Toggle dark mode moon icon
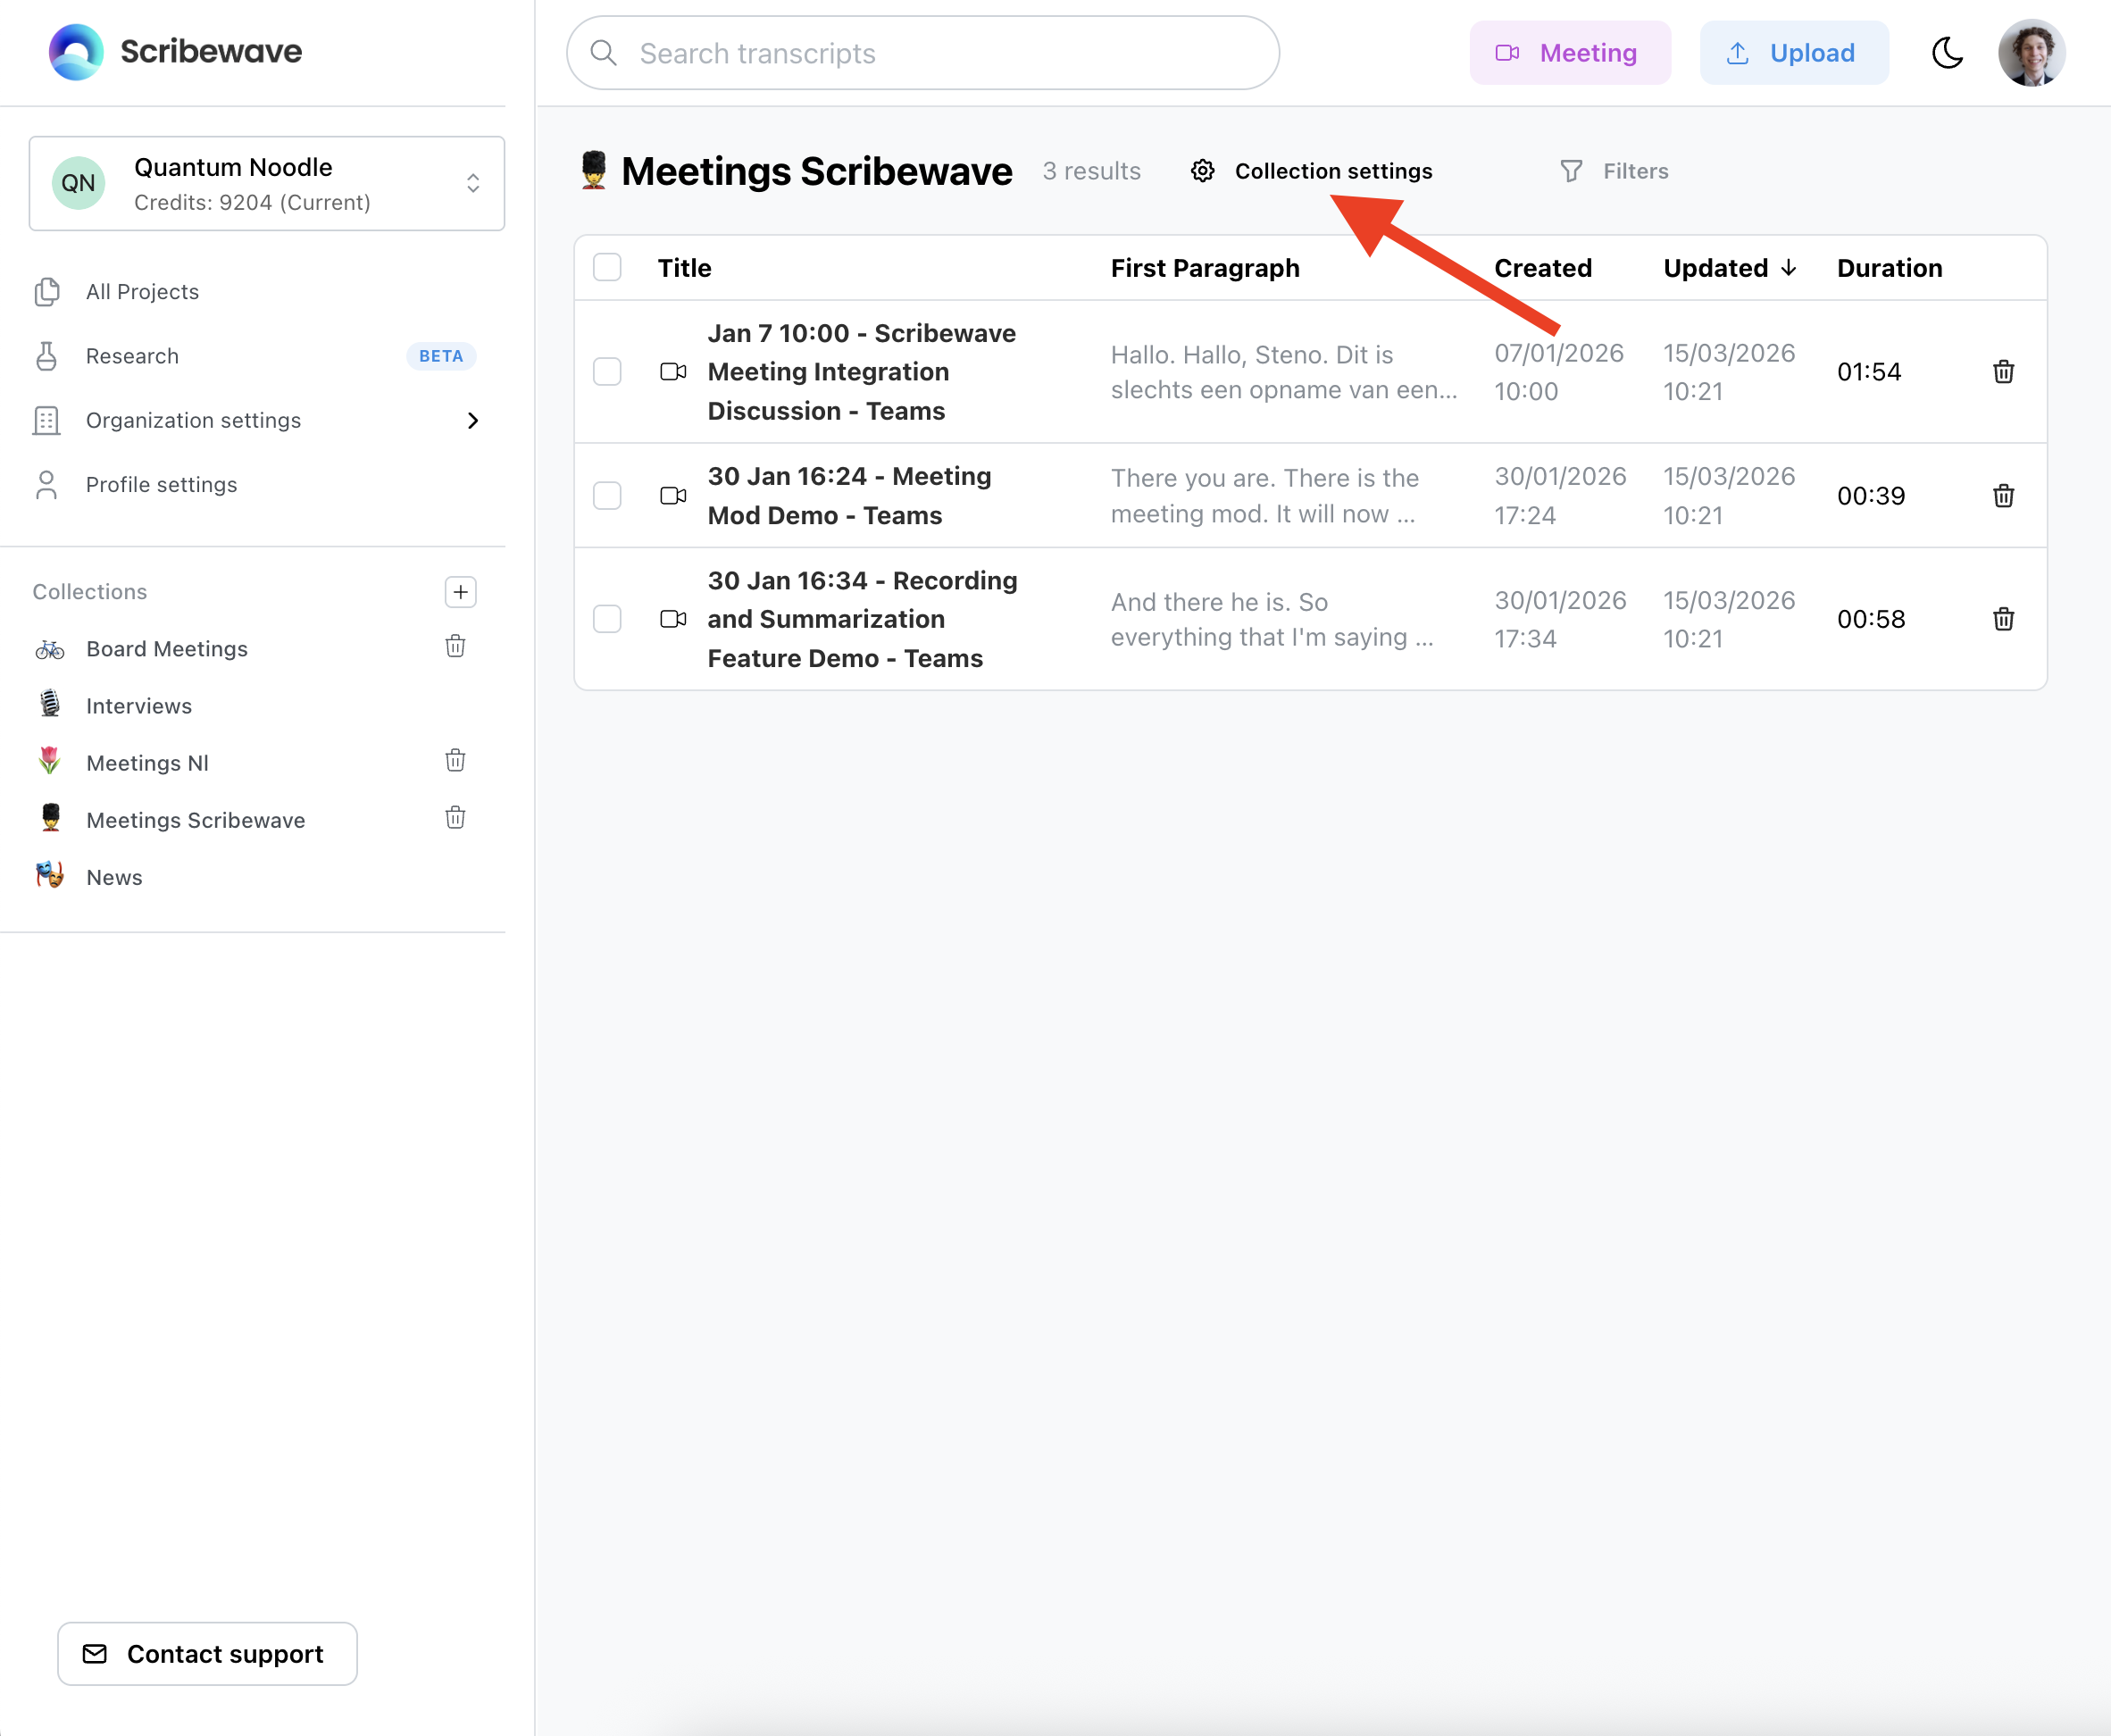2111x1736 pixels. coord(1947,53)
